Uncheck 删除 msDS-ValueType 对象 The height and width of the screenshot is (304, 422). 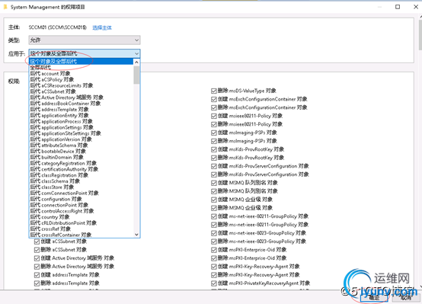tap(214, 91)
